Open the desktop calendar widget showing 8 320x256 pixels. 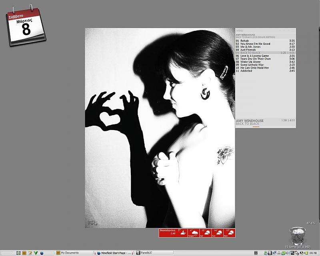click(x=26, y=26)
